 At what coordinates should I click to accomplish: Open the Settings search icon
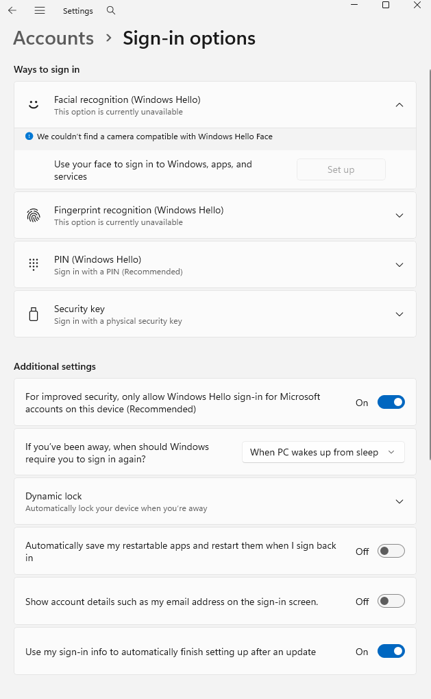pos(111,10)
